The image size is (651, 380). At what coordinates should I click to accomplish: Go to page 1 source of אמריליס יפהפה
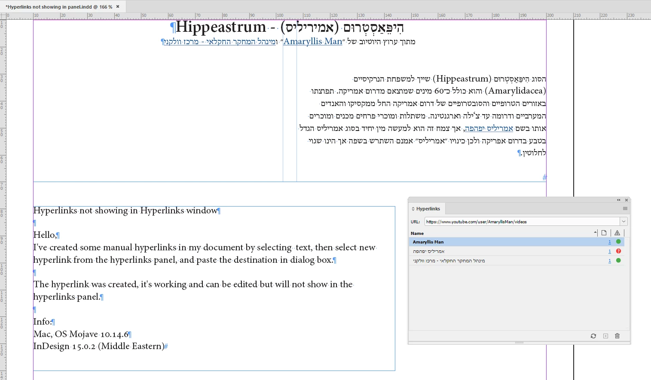pos(609,251)
